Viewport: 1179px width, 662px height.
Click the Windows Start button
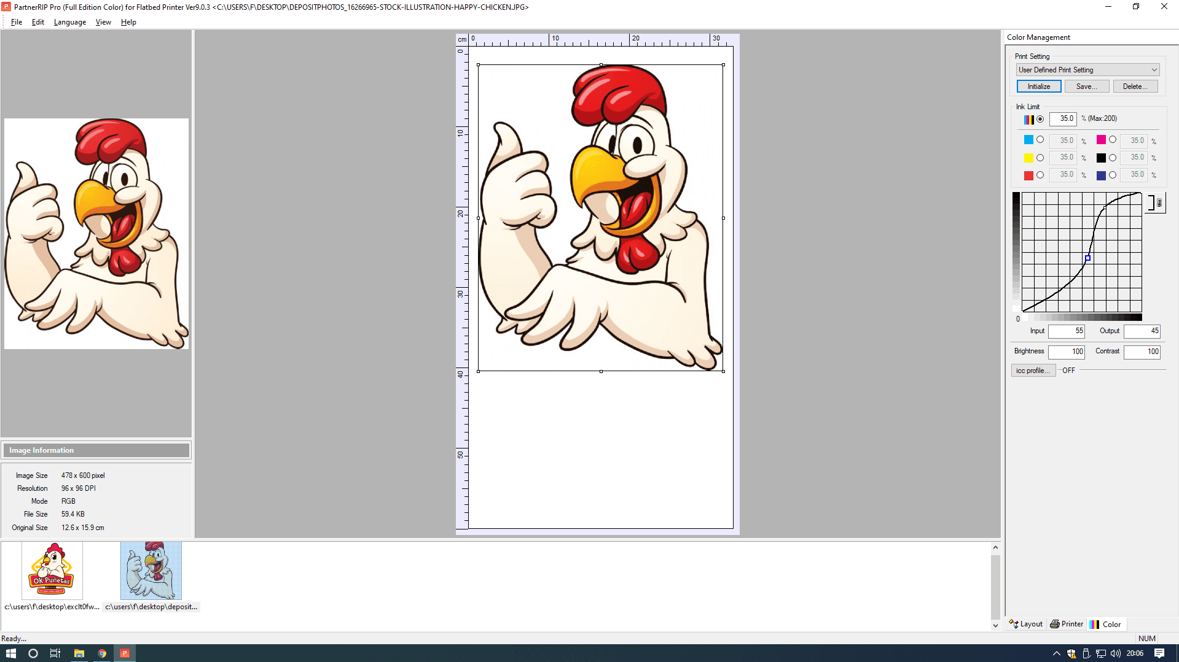[x=11, y=653]
